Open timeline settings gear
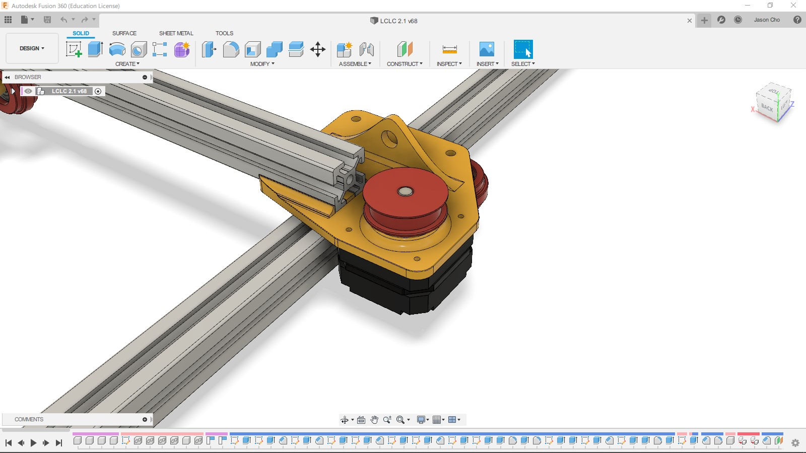The width and height of the screenshot is (806, 453). pyautogui.click(x=795, y=443)
